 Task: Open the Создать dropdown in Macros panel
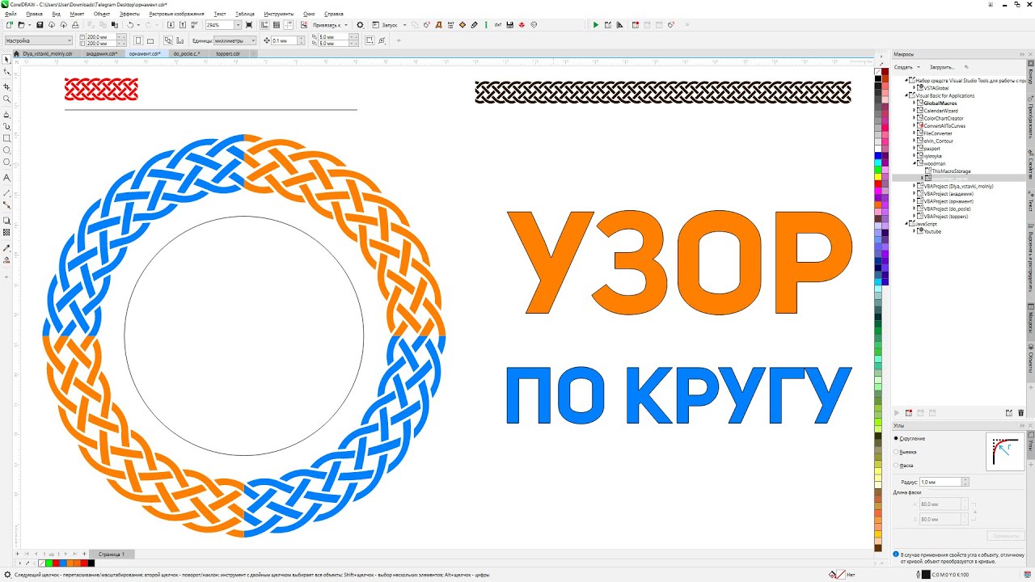point(907,67)
